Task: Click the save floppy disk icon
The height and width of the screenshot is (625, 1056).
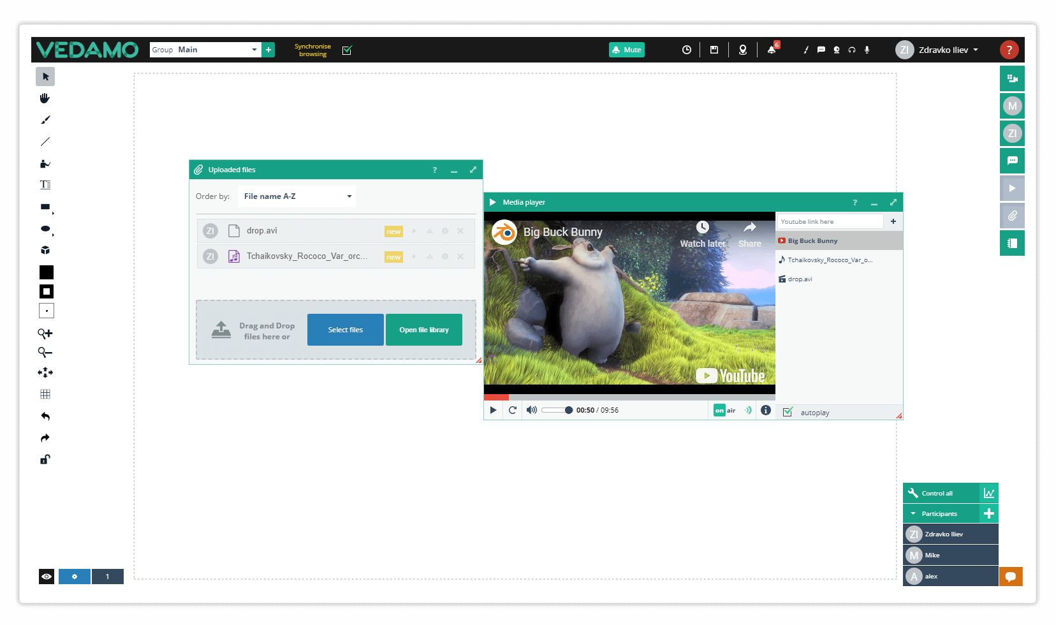Action: pos(714,50)
